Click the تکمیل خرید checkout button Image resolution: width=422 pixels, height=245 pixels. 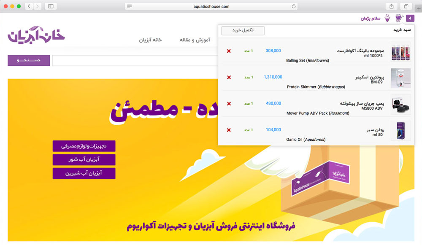[x=243, y=30]
